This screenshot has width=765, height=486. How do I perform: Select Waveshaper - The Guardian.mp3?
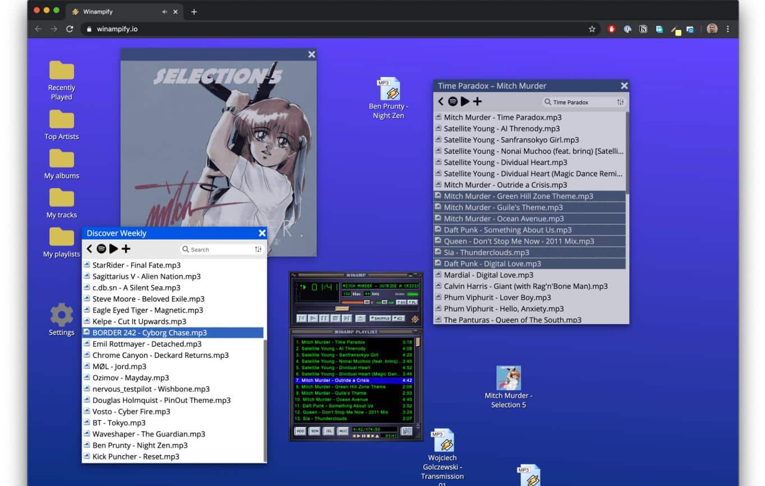coord(173,434)
